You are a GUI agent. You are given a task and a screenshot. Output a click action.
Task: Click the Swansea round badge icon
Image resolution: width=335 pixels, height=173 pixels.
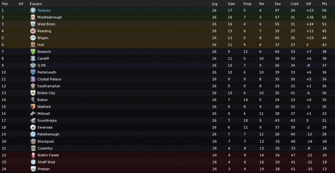pyautogui.click(x=33, y=127)
